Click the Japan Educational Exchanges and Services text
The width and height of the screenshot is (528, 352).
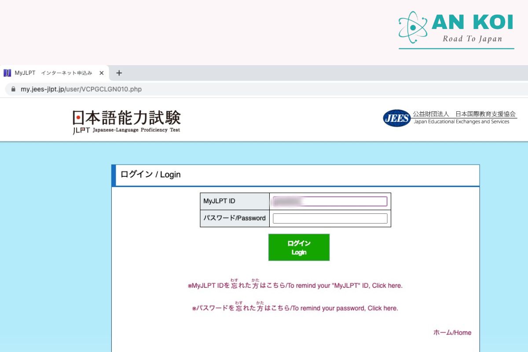coord(462,122)
